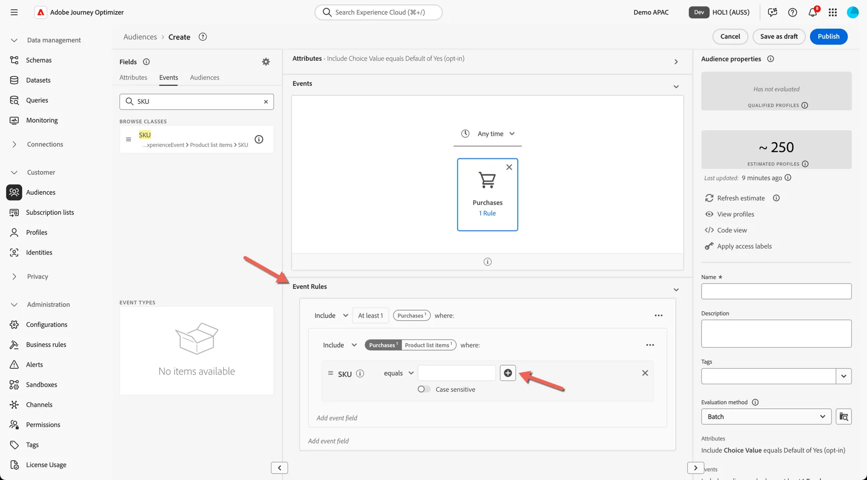
Task: Open the Tags dropdown arrow
Action: 843,376
